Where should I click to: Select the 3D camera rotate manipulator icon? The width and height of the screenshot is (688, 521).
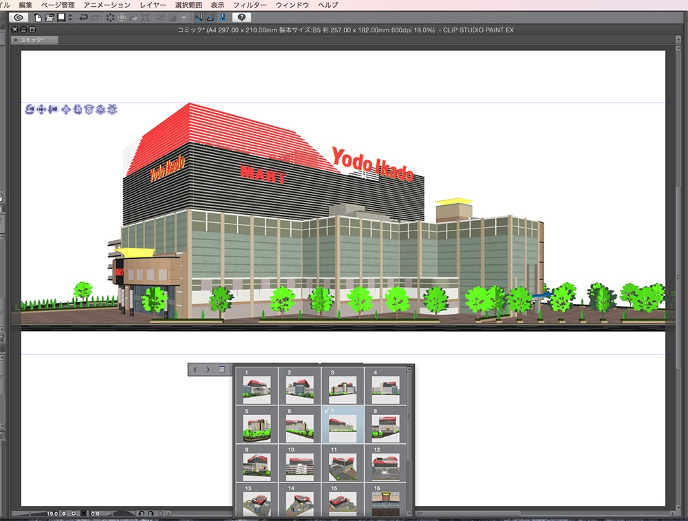pos(30,109)
